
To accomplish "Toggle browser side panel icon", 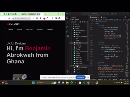I will 56,18.
